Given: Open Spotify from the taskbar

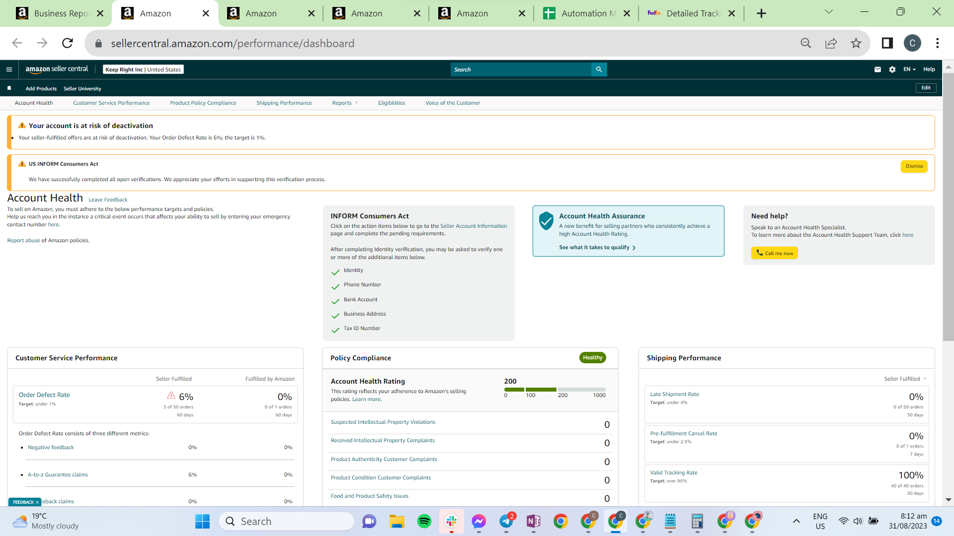Looking at the screenshot, I should (x=424, y=521).
